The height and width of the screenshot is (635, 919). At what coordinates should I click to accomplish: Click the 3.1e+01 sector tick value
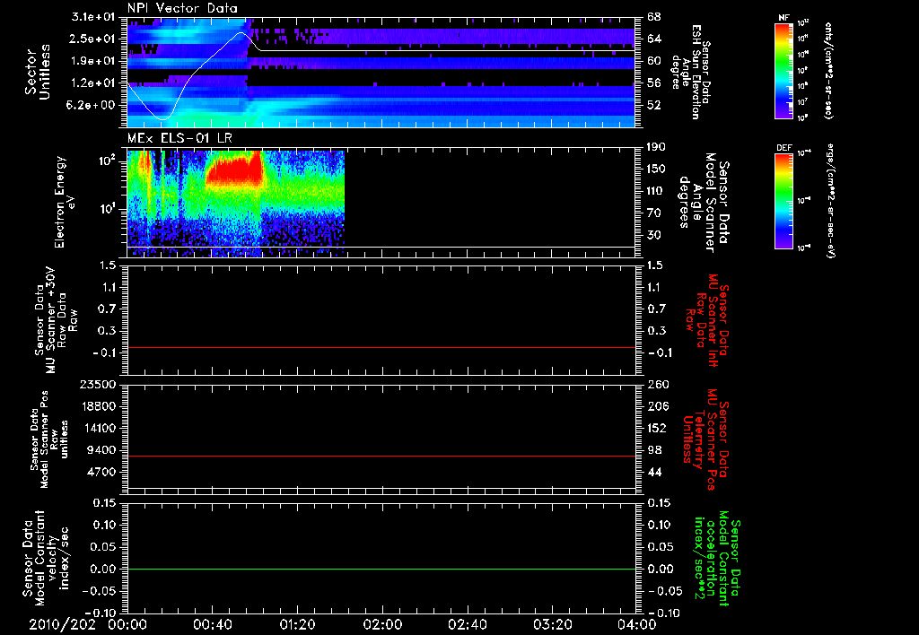coord(93,17)
